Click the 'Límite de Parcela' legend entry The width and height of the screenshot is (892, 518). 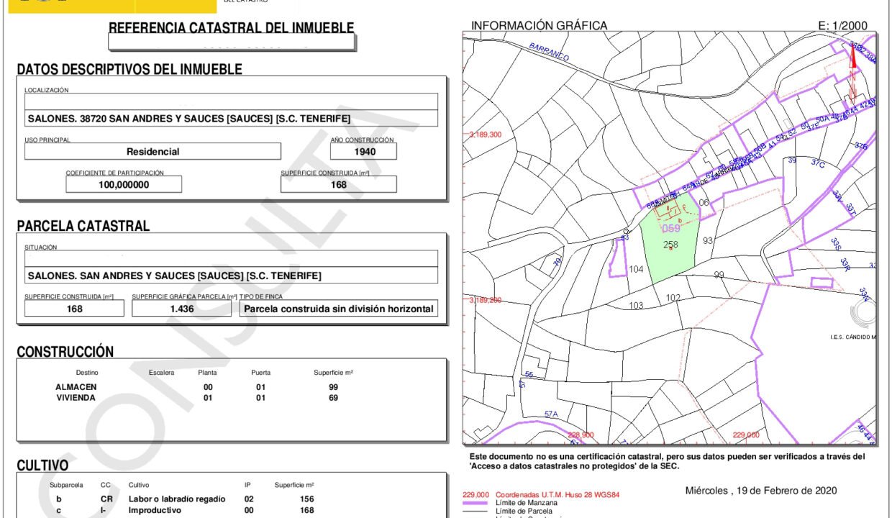525,510
